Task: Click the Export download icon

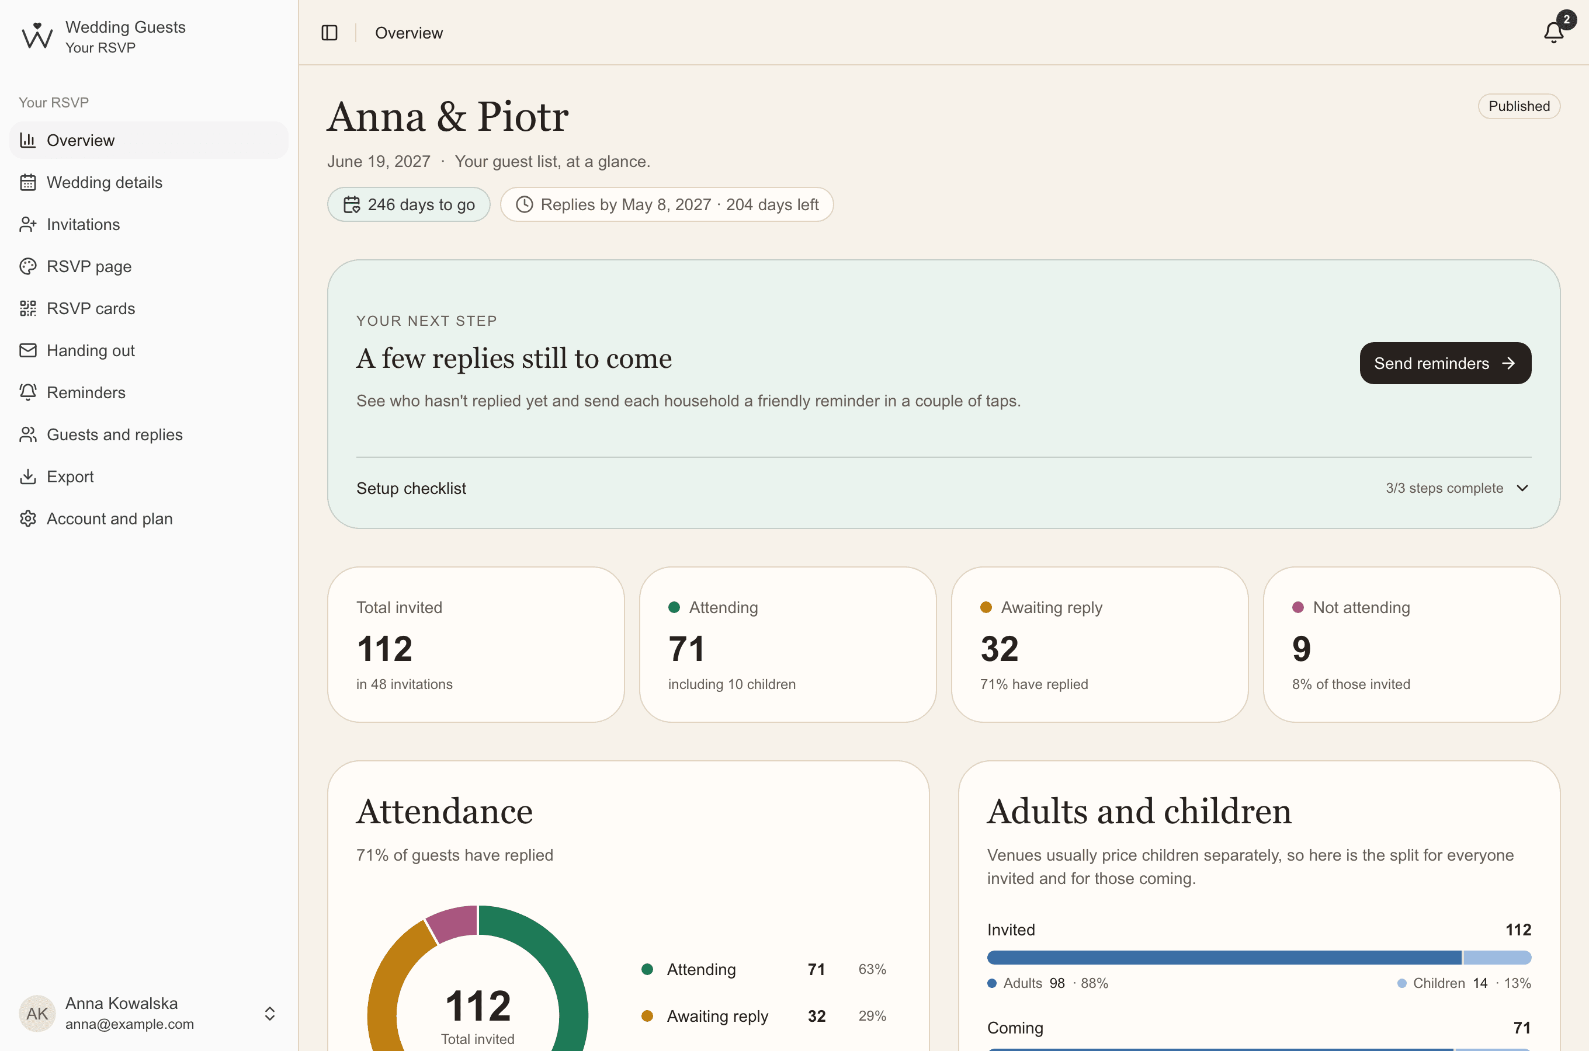Action: (x=27, y=476)
